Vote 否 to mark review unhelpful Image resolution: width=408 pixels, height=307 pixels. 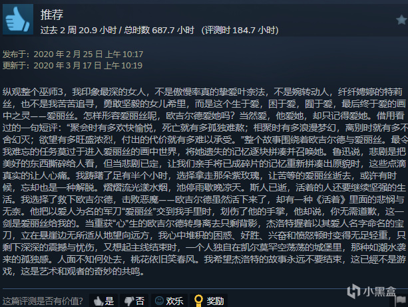tap(134, 301)
